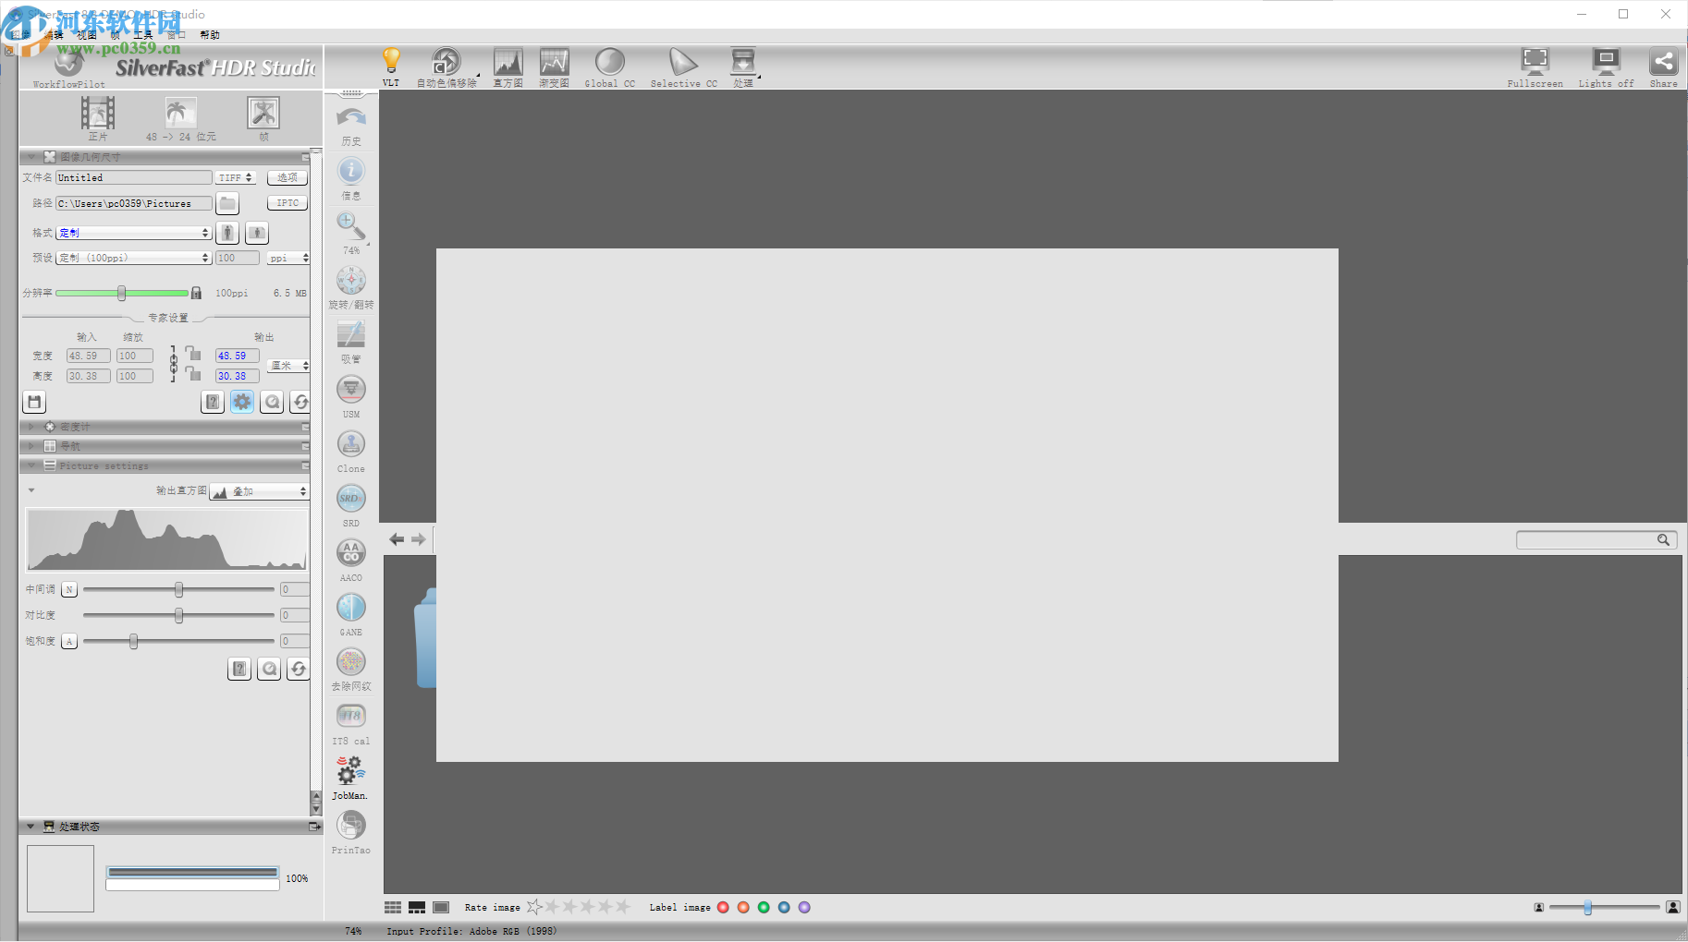Open the ppi unit dropdown
Screen dimensions: 1688x942
(x=288, y=258)
